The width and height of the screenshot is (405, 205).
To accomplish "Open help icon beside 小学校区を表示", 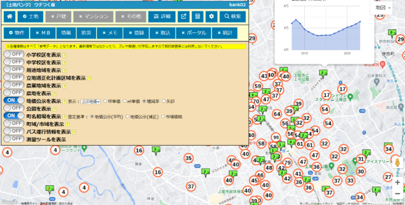I will (64, 55).
